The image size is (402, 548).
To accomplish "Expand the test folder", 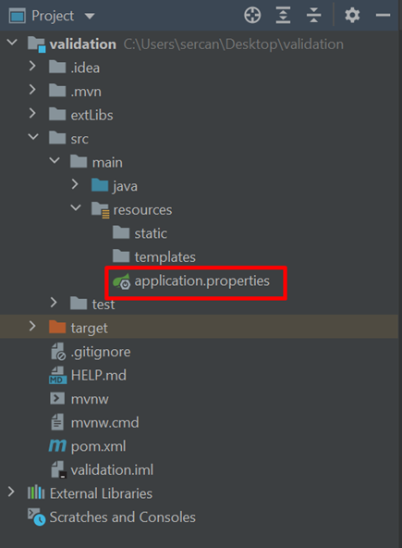I will pyautogui.click(x=54, y=303).
